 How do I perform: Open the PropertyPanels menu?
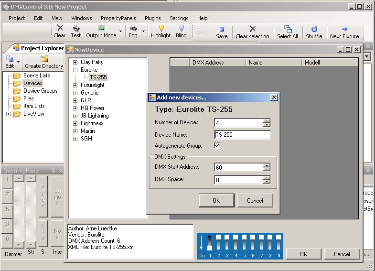118,18
